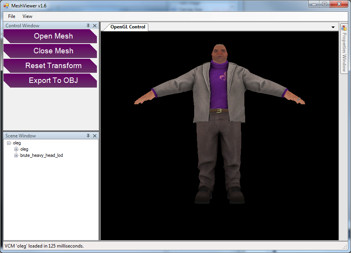351x253 pixels.
Task: Expand the brute_heavy_head_lod node
Action: 16,155
